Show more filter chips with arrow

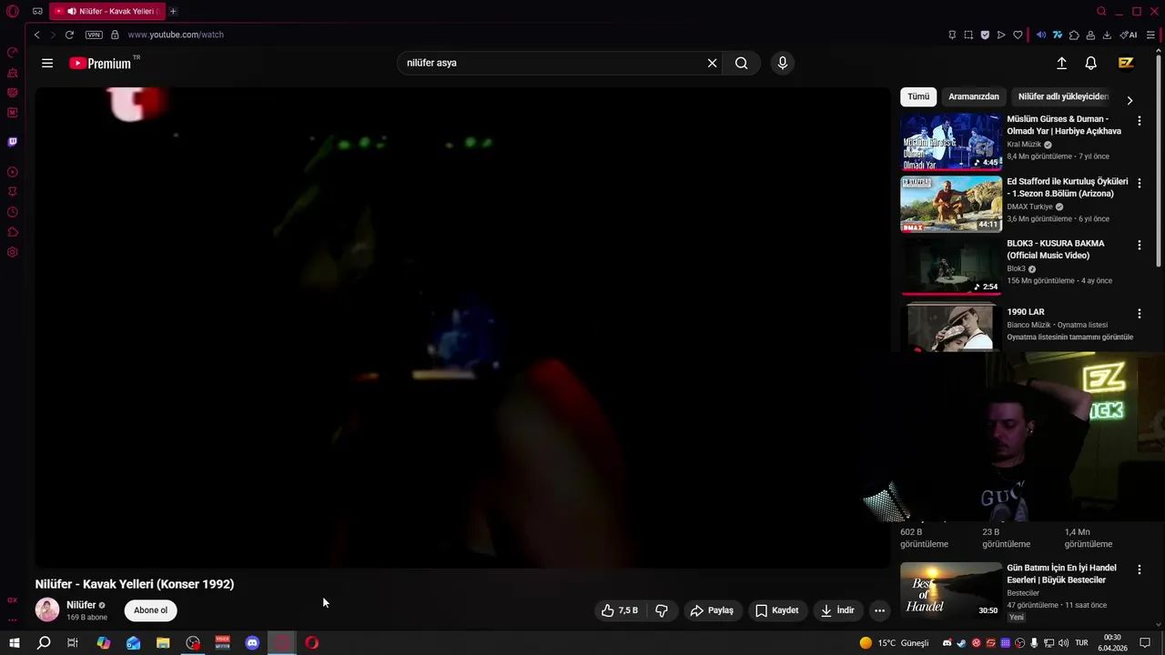point(1130,100)
